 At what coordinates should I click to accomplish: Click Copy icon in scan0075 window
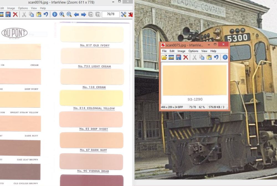coord(202,57)
